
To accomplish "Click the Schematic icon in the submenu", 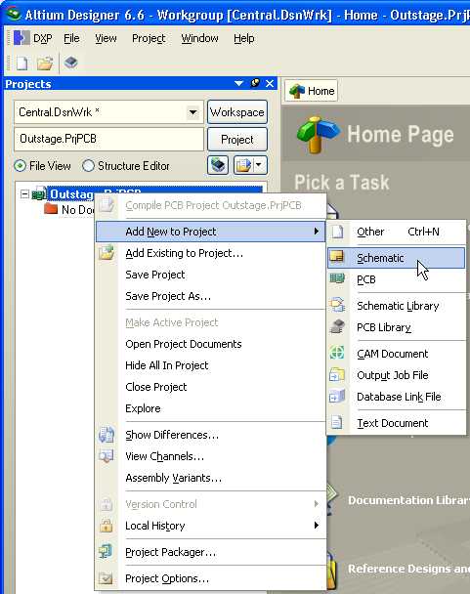I will tap(336, 257).
